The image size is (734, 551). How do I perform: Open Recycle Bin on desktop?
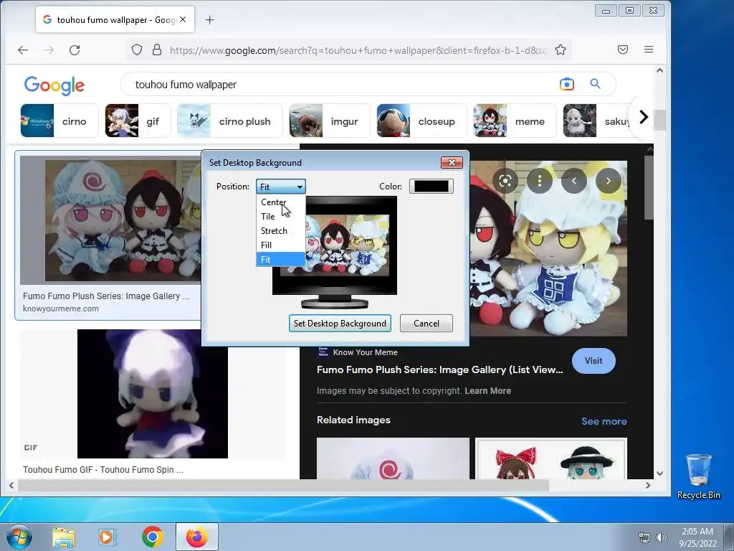[698, 476]
